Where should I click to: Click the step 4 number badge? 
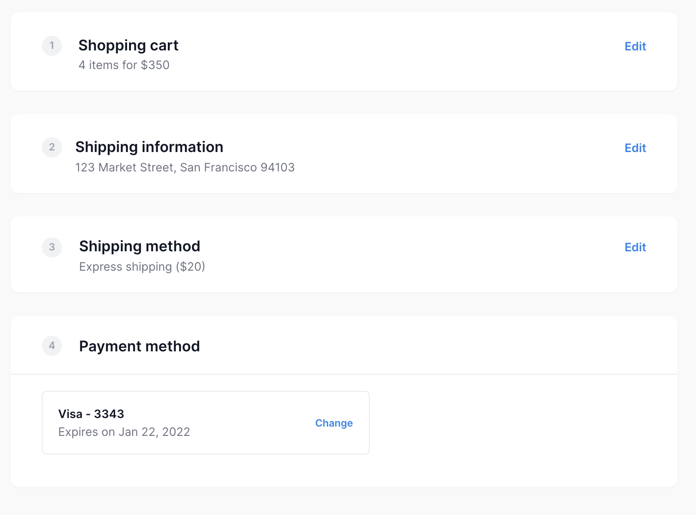[x=52, y=346]
